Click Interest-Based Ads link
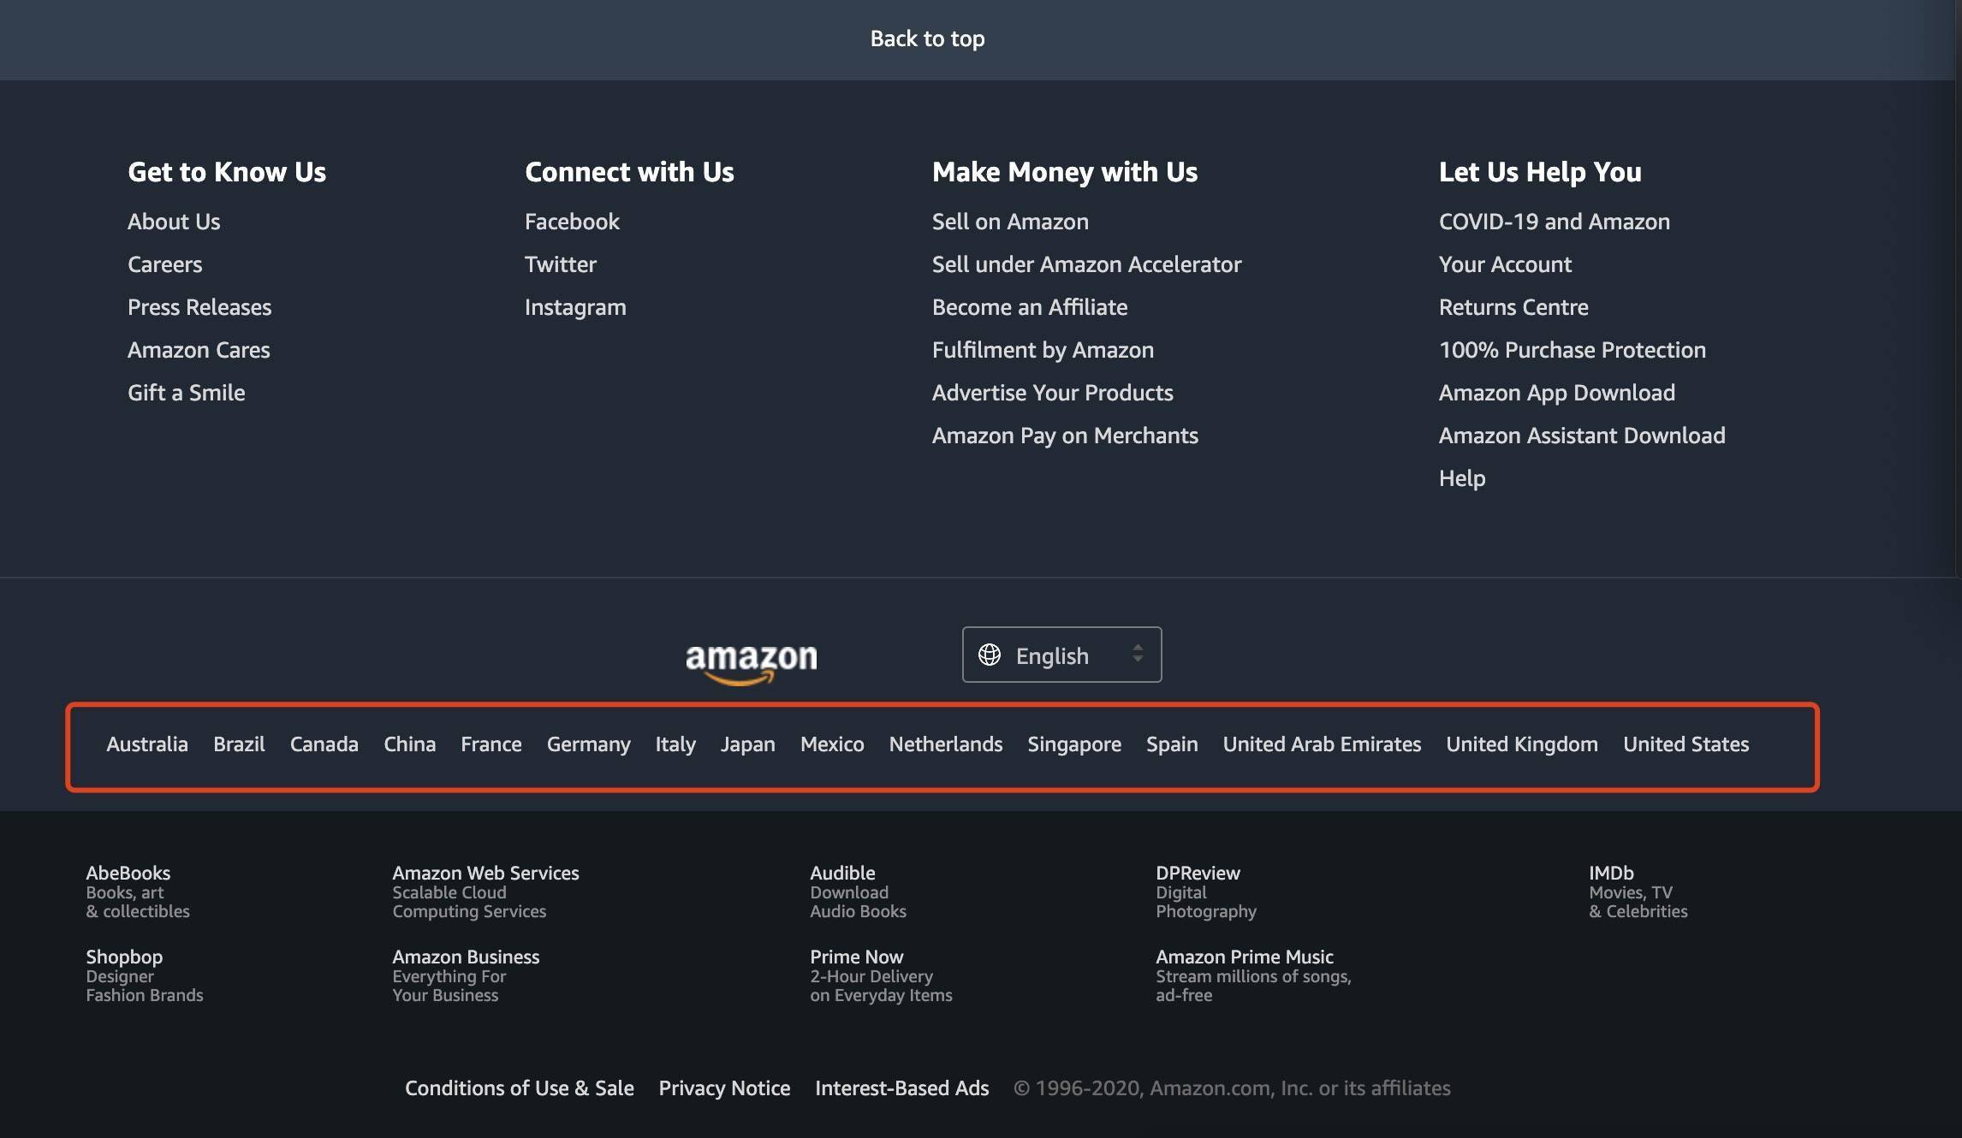 902,1088
